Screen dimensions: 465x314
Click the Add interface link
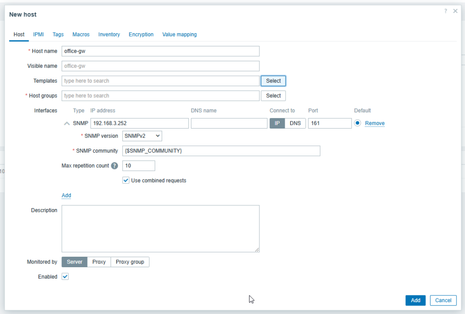(x=66, y=195)
